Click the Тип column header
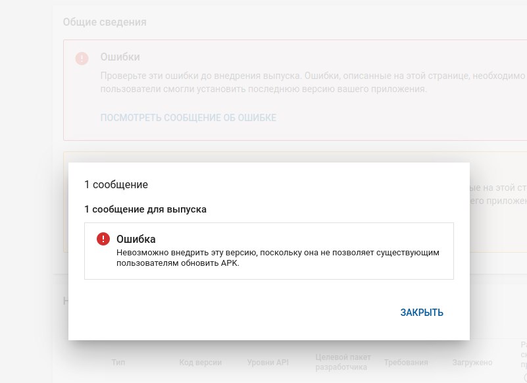527x383 pixels. tap(118, 363)
